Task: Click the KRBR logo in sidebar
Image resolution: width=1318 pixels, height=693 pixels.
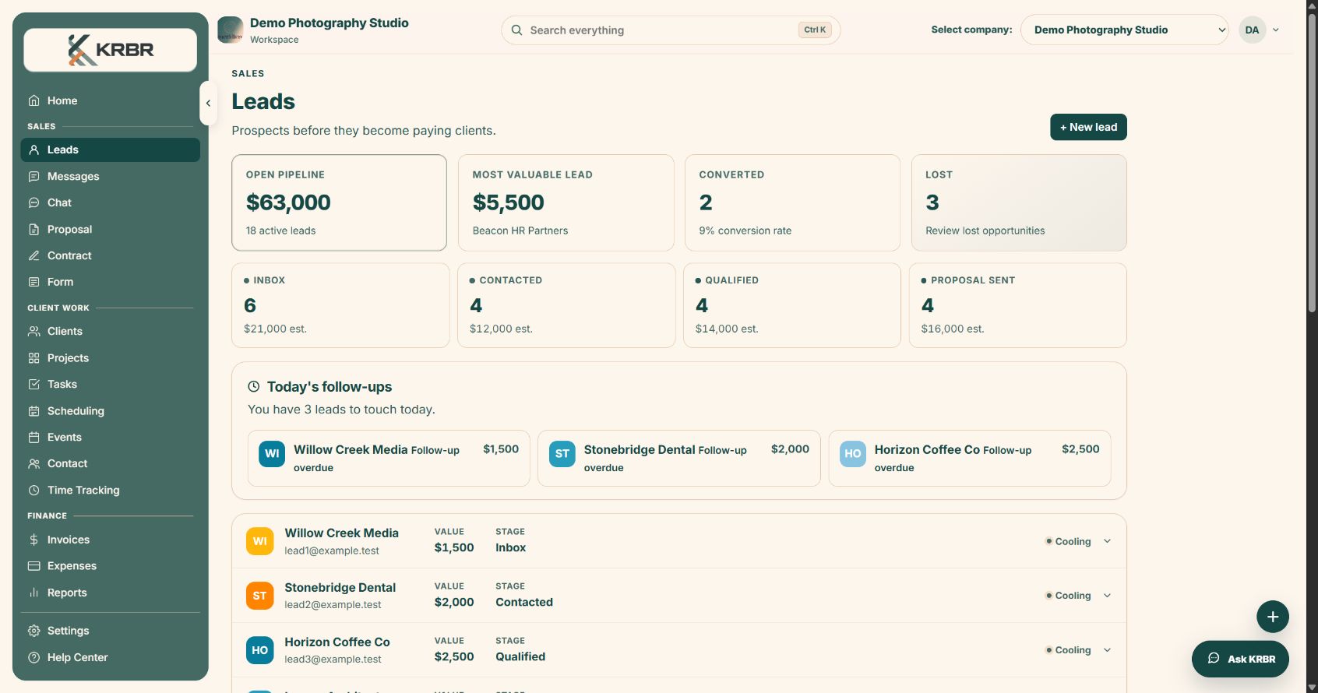Action: coord(111,50)
